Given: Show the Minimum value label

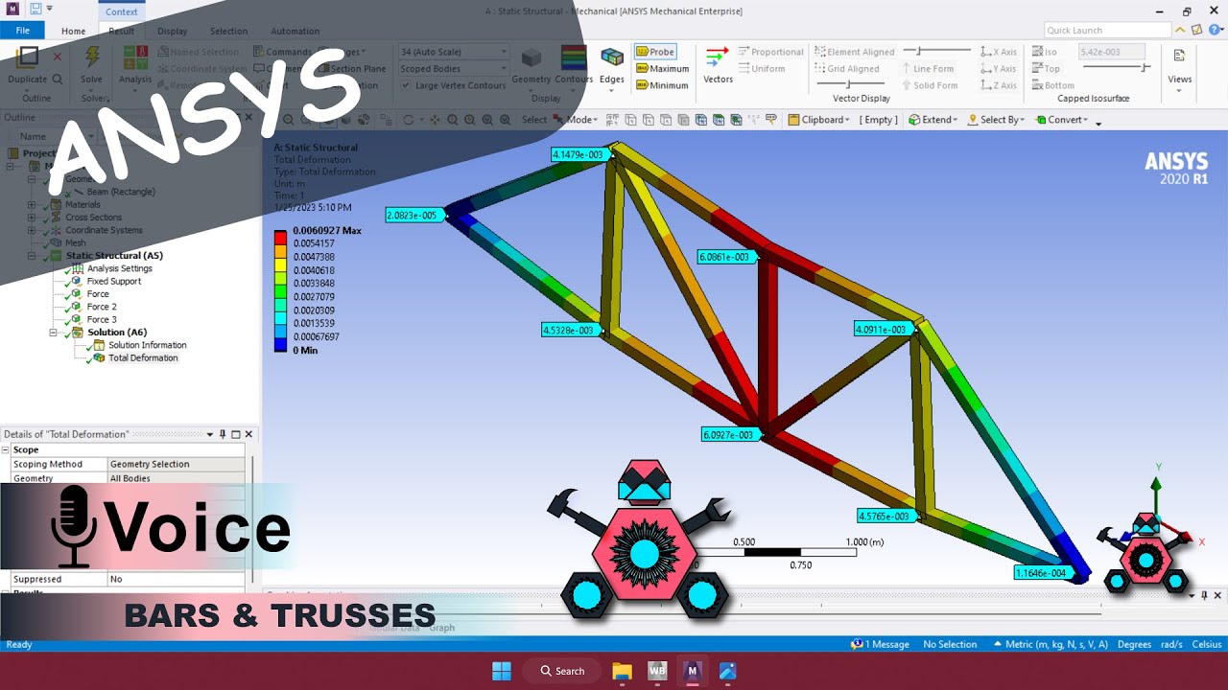Looking at the screenshot, I should tap(662, 85).
